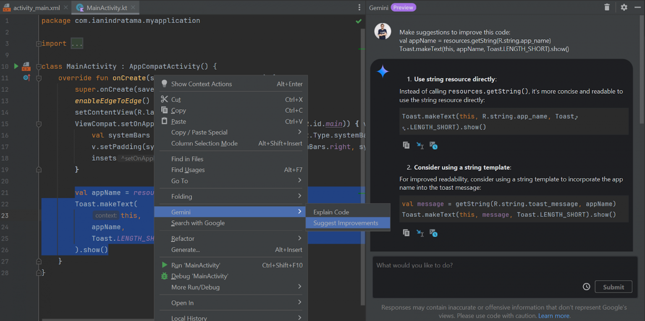Image resolution: width=645 pixels, height=321 pixels.
Task: Open the Learn more link
Action: click(554, 316)
